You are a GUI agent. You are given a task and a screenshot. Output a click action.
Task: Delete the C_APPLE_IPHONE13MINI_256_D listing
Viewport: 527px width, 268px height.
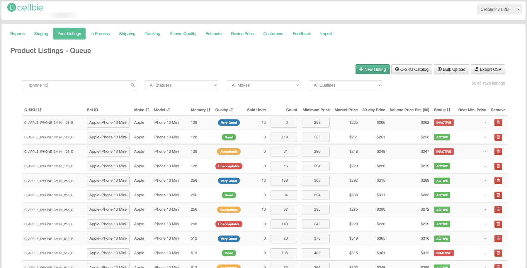498,209
